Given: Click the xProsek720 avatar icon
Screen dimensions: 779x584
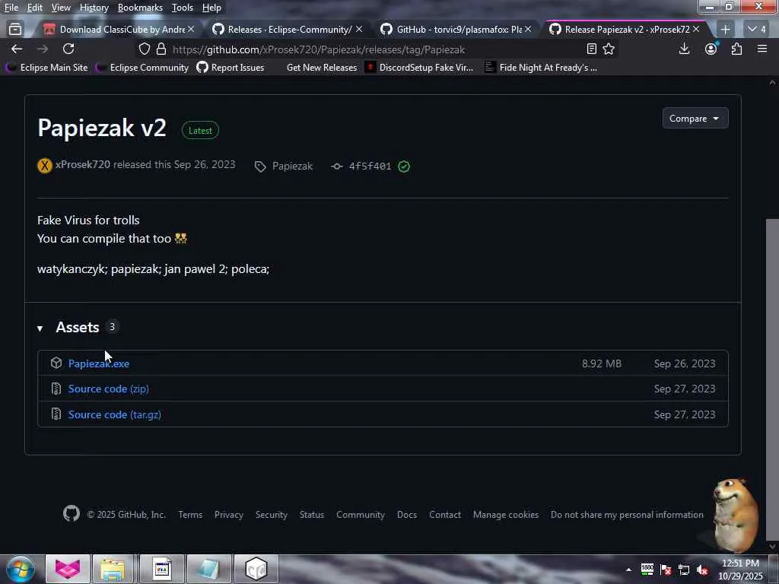Looking at the screenshot, I should [x=45, y=165].
